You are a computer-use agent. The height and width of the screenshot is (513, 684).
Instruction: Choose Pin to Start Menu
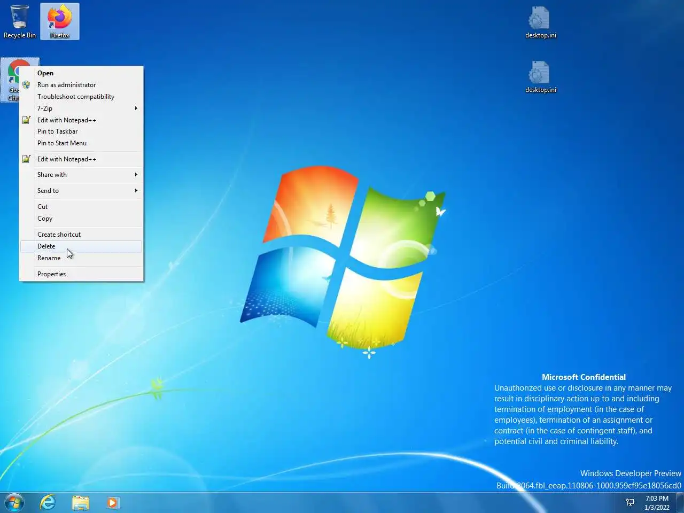(81, 143)
